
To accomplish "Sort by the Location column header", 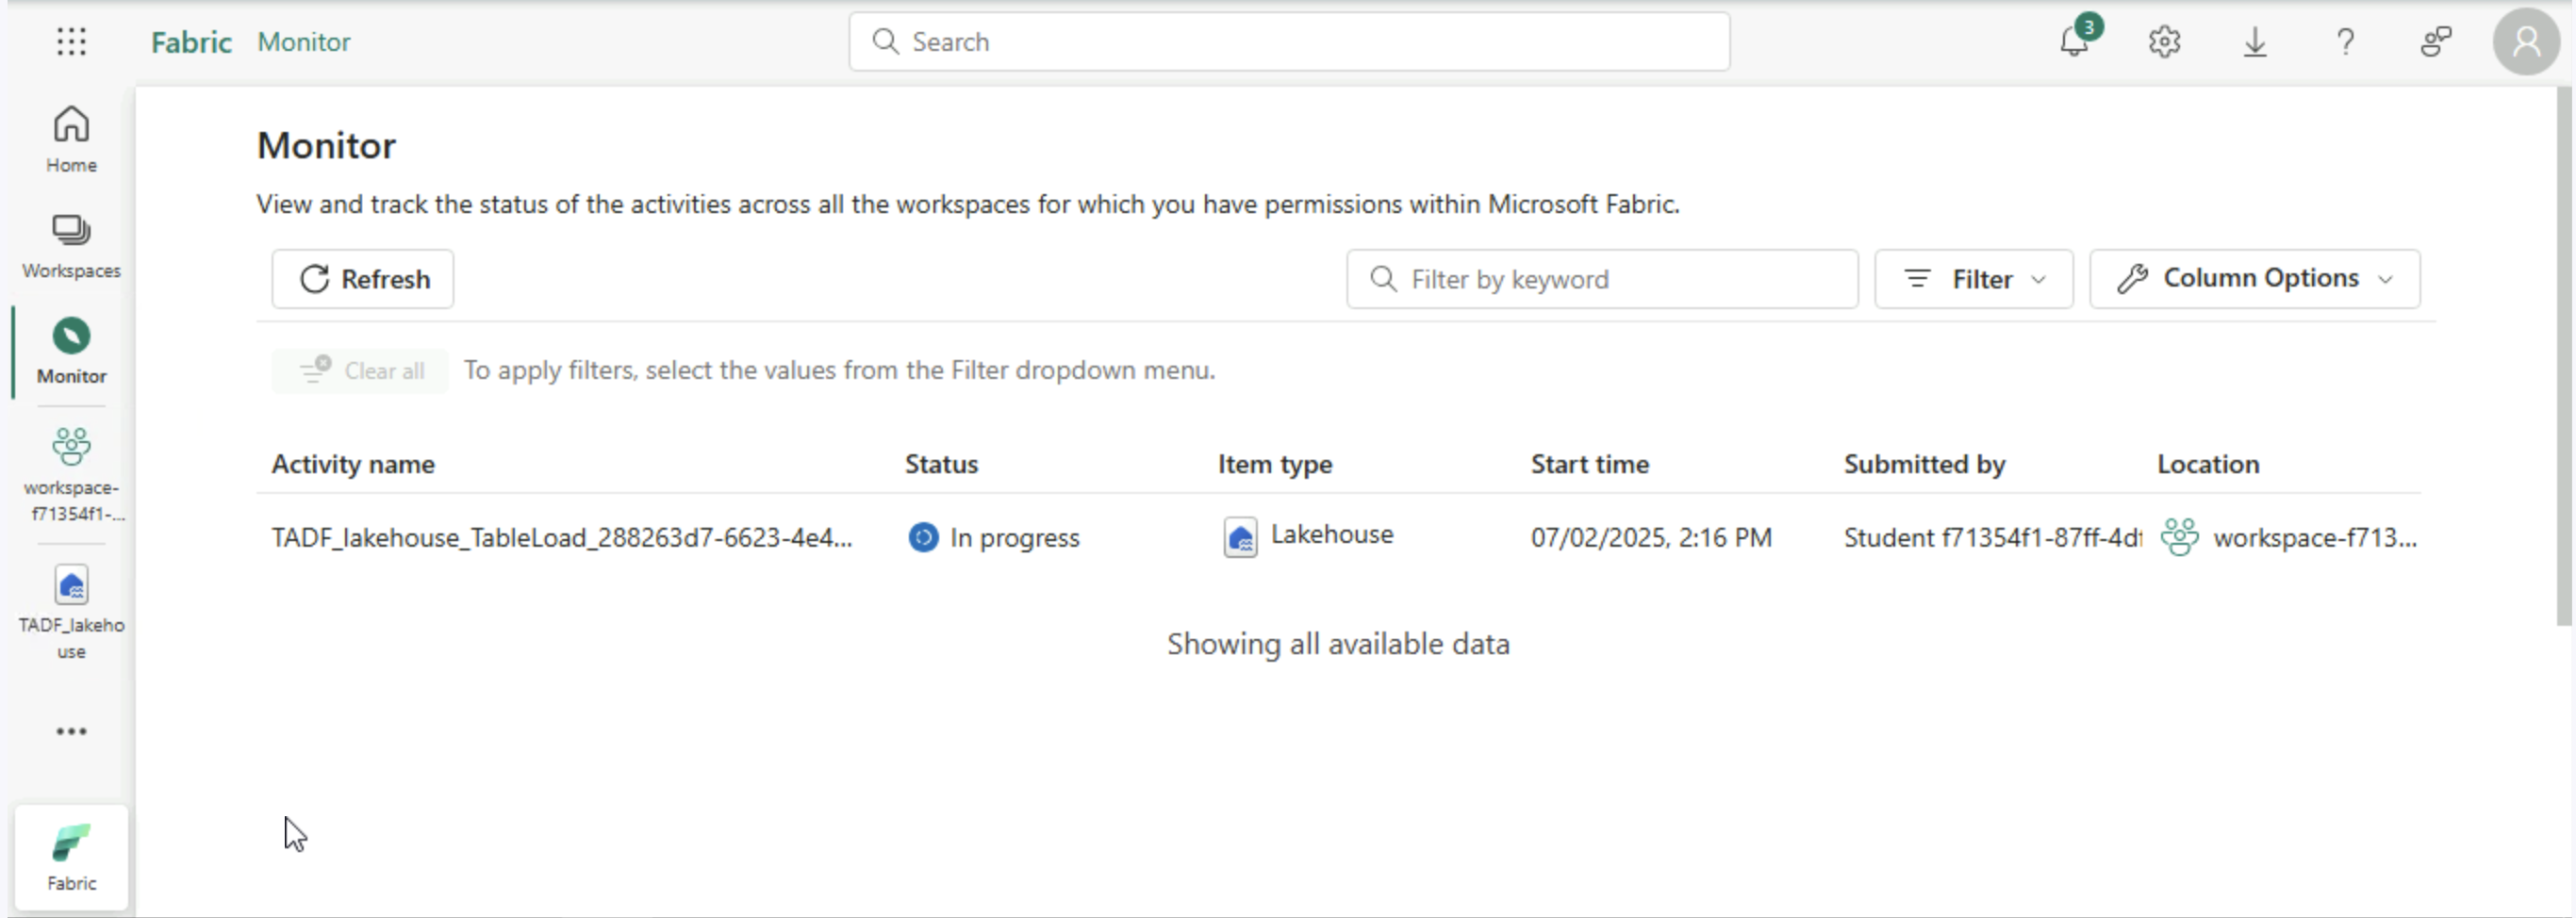I will pyautogui.click(x=2208, y=464).
